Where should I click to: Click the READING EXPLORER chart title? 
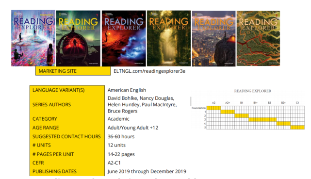point(252,91)
